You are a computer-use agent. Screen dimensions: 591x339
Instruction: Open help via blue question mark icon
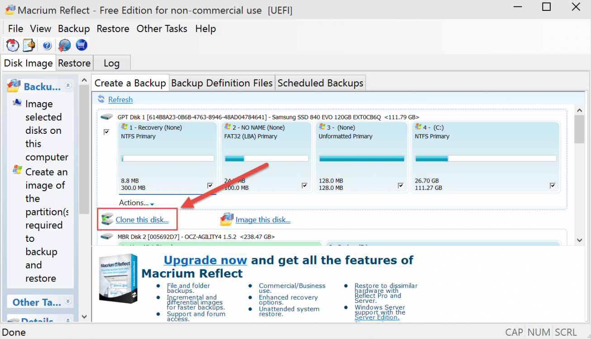[47, 45]
